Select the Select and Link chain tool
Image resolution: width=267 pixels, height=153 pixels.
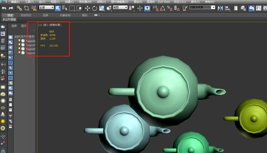19,8
